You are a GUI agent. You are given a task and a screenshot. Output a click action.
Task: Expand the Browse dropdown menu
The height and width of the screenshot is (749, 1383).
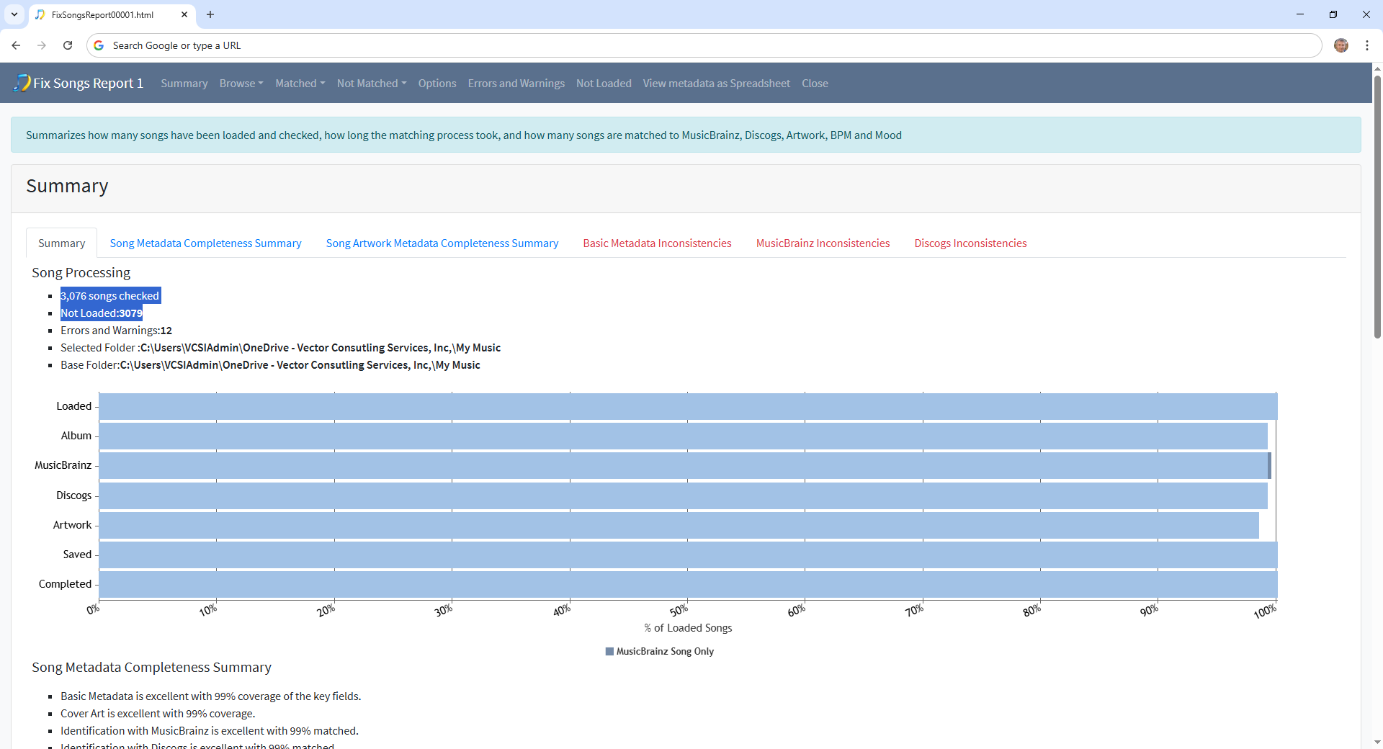pyautogui.click(x=241, y=84)
